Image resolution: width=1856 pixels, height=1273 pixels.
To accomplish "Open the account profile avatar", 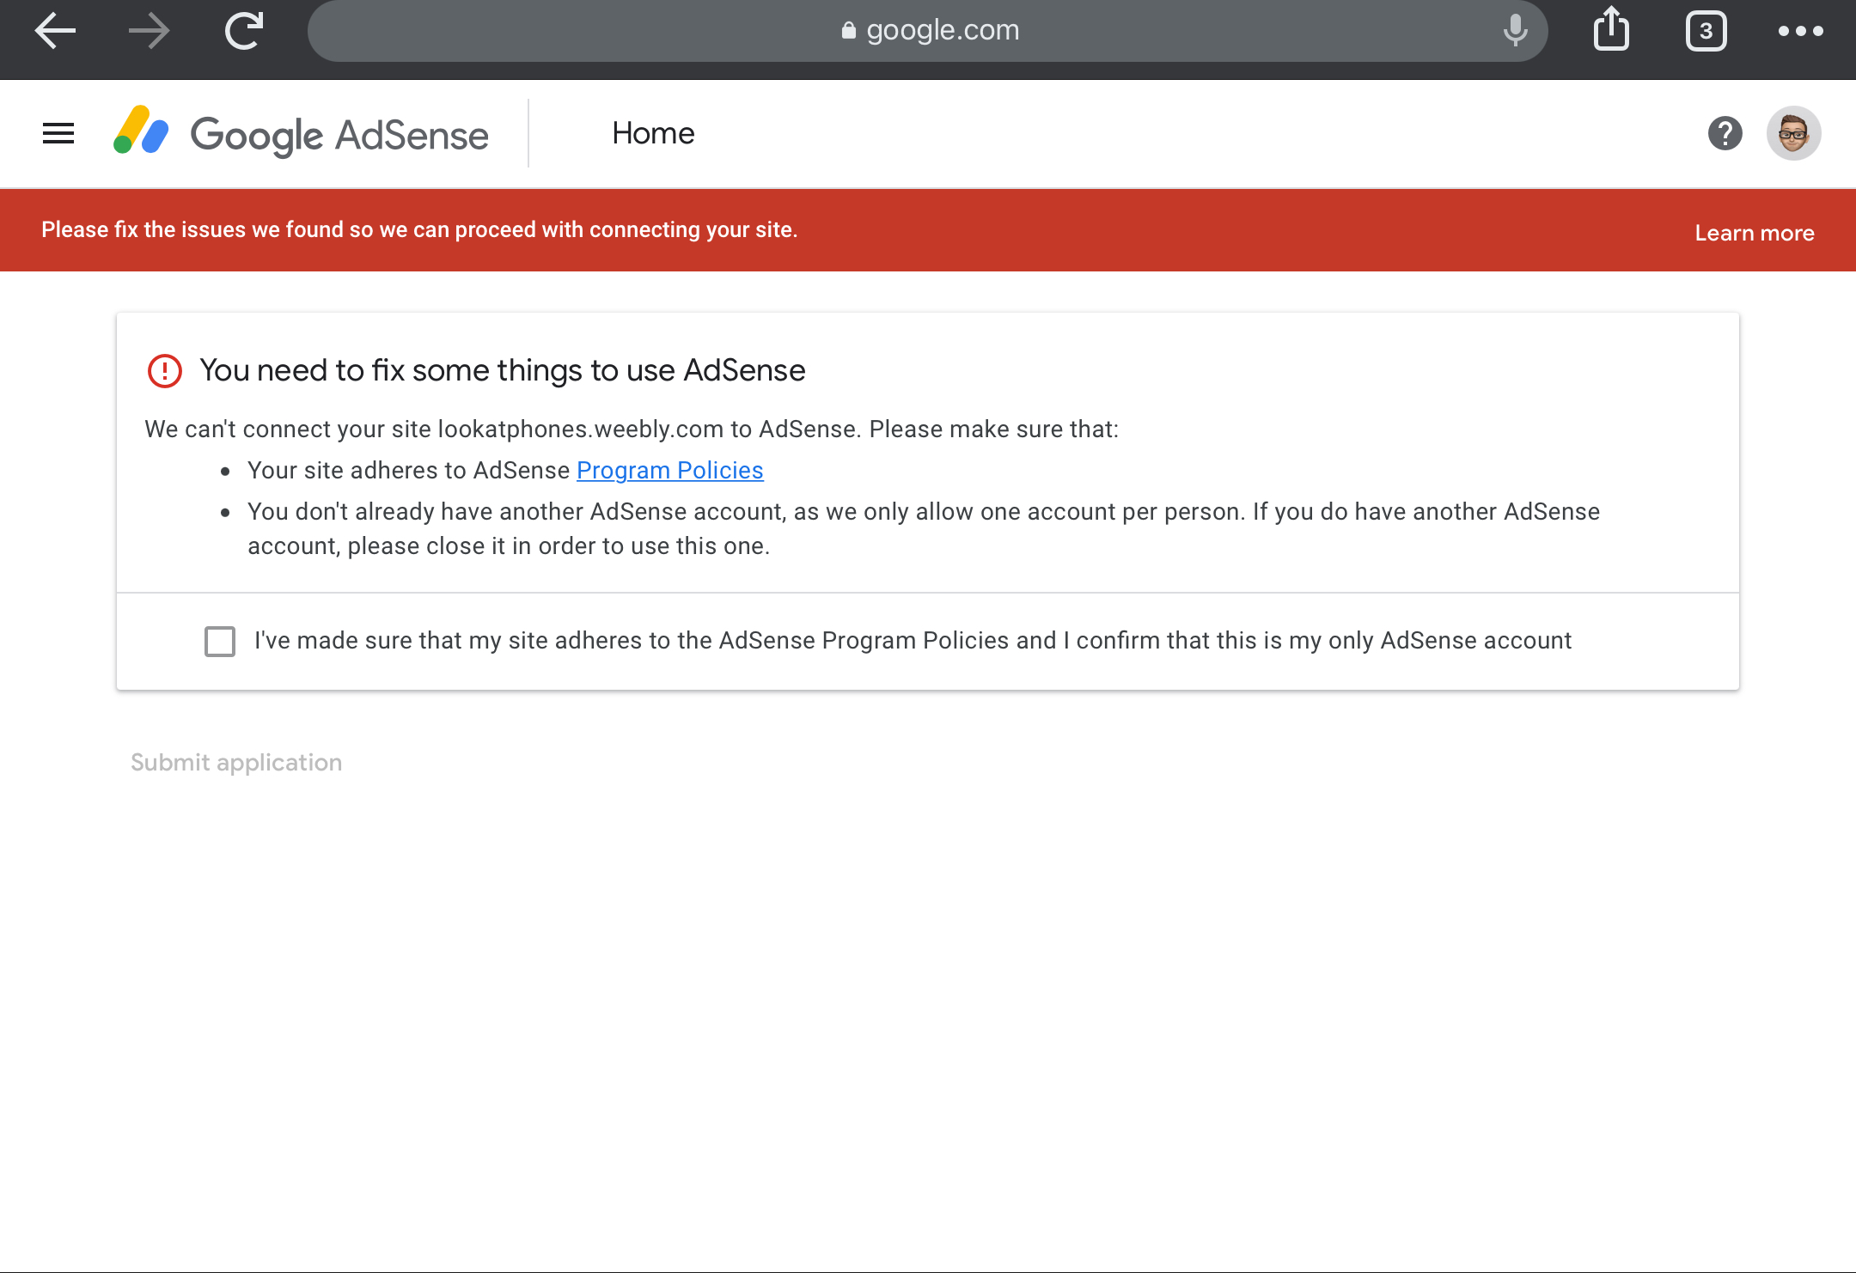I will (1793, 133).
